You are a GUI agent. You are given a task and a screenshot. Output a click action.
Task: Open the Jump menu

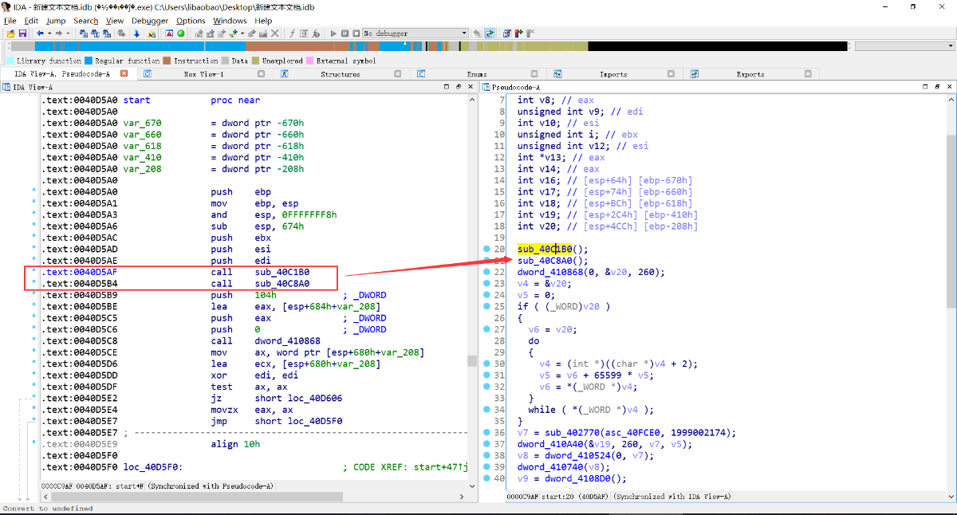pyautogui.click(x=56, y=21)
